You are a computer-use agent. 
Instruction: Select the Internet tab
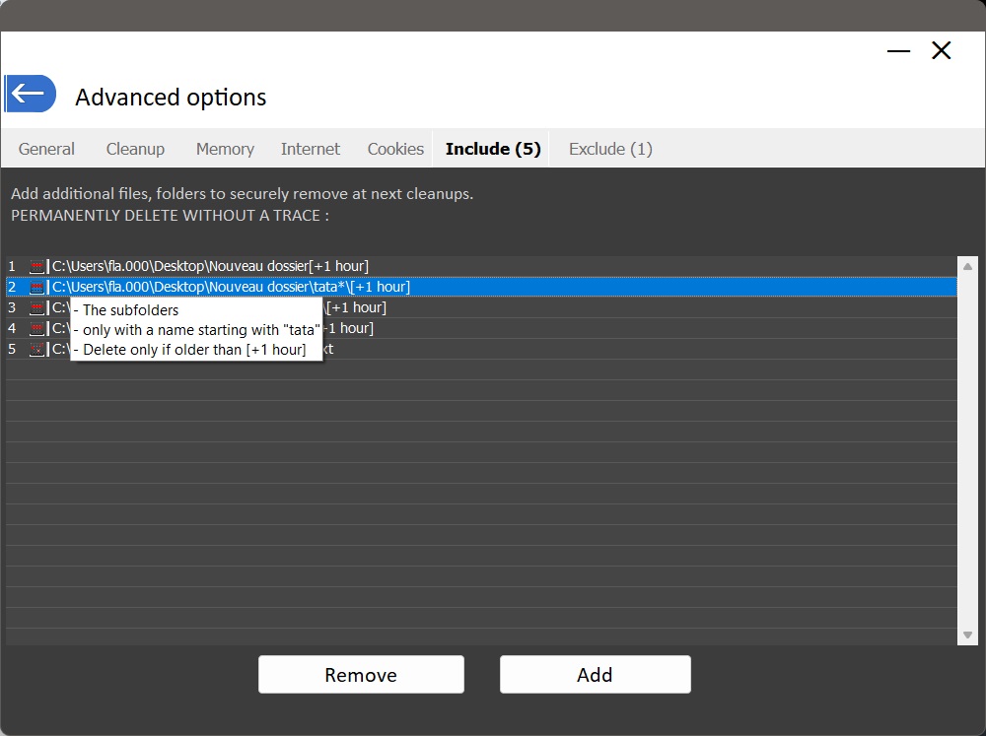point(310,149)
